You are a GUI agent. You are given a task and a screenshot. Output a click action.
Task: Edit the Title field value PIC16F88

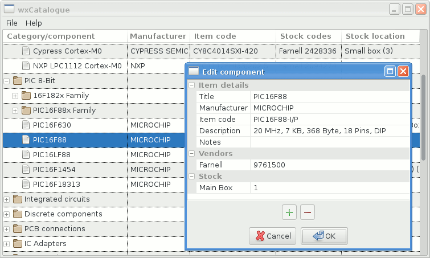(330, 96)
